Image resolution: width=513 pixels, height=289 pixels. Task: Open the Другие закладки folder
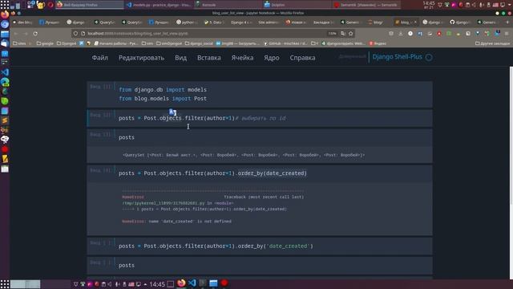[492, 43]
